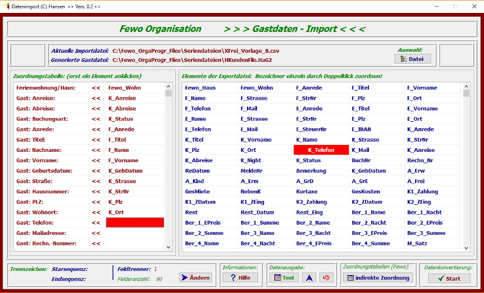Run the Test data output
Viewport: 484px width, 293px height.
(283, 277)
